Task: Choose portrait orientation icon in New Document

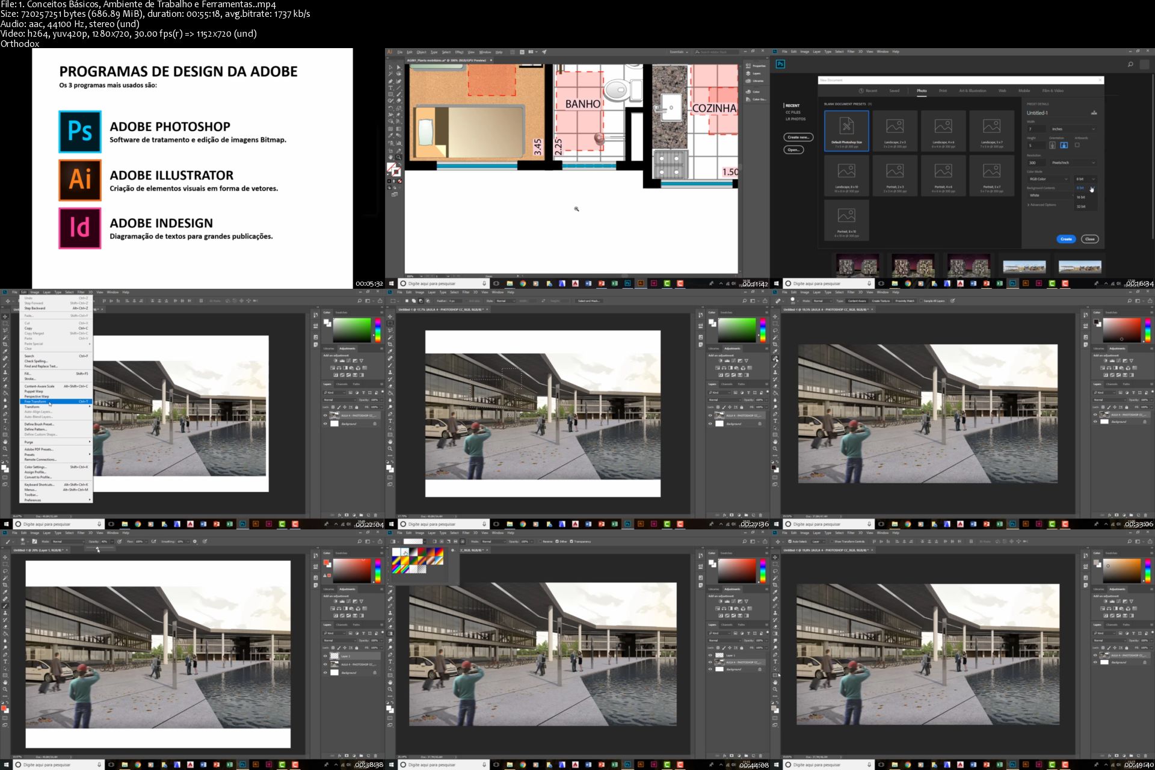Action: (x=1052, y=145)
